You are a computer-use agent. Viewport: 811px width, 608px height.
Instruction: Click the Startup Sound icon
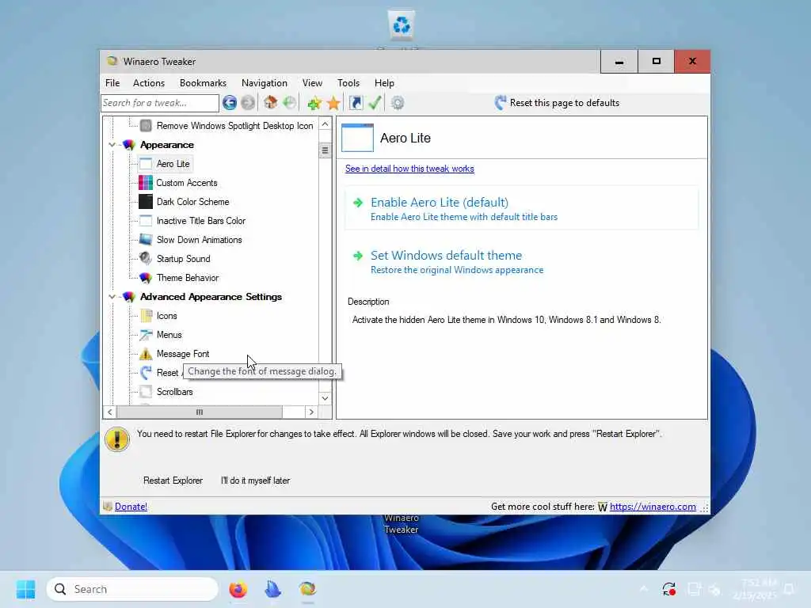tap(146, 259)
